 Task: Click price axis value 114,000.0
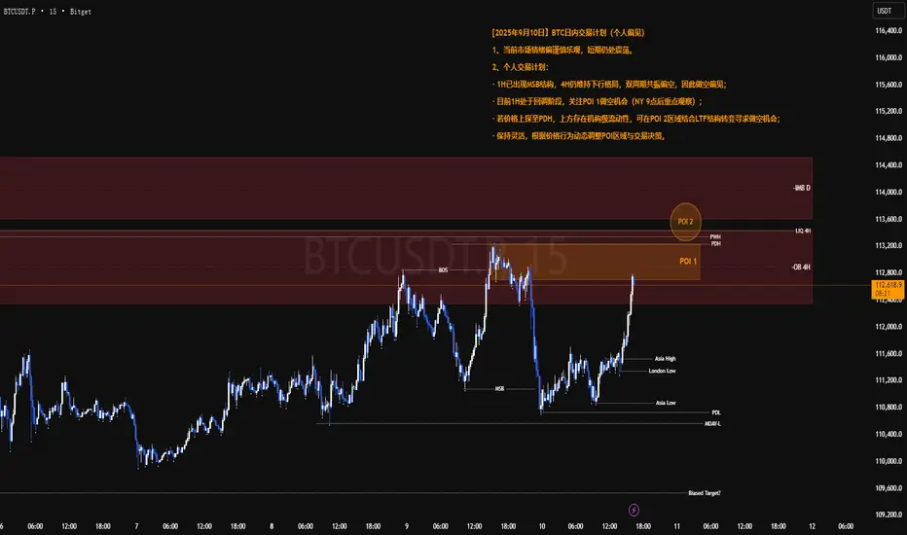[x=889, y=192]
